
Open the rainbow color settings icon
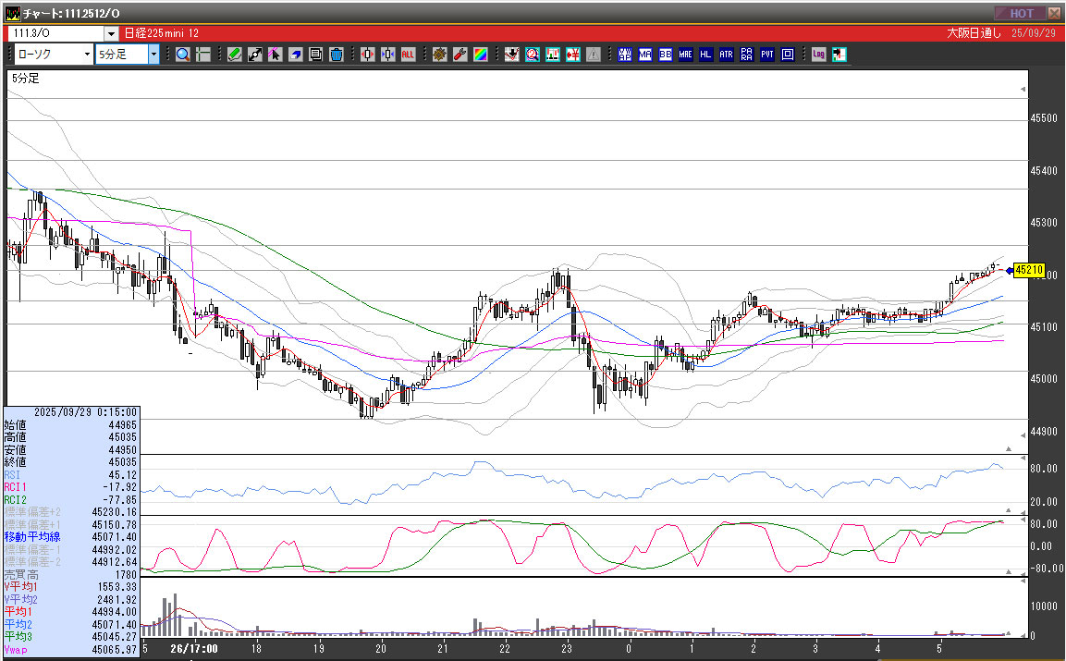coord(481,55)
